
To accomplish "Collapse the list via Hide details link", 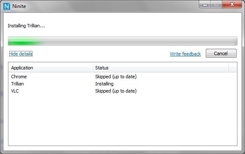I will click(21, 54).
